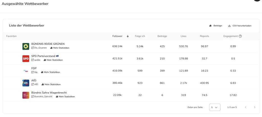Click the Favoriten column header

click(x=11, y=36)
